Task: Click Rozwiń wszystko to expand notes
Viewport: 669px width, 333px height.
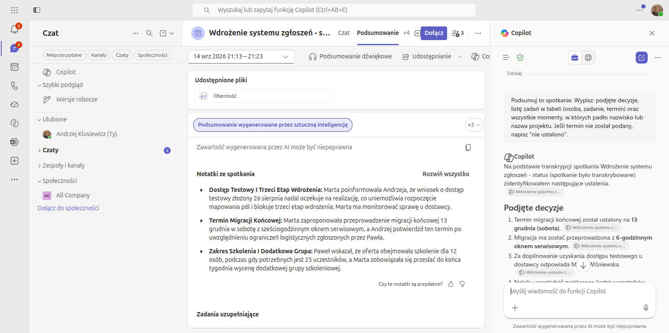Action: (x=446, y=174)
